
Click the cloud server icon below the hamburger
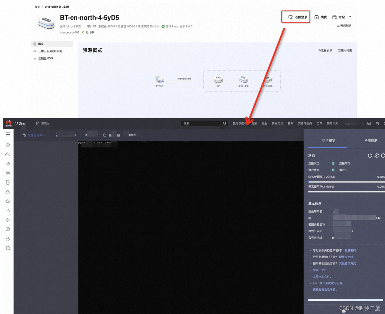[x=8, y=145]
